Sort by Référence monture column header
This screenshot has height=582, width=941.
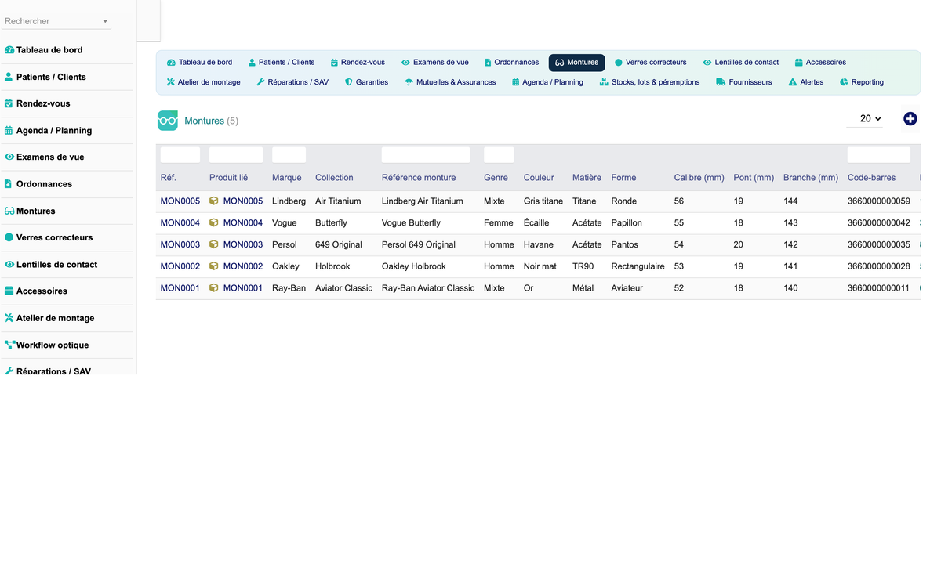click(419, 178)
